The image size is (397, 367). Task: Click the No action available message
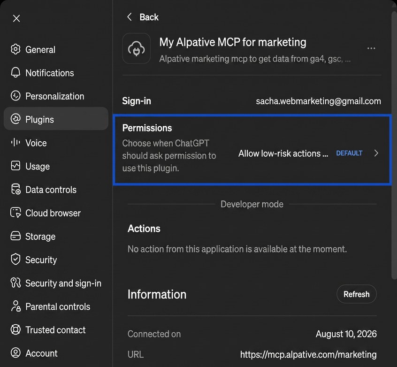tap(237, 249)
